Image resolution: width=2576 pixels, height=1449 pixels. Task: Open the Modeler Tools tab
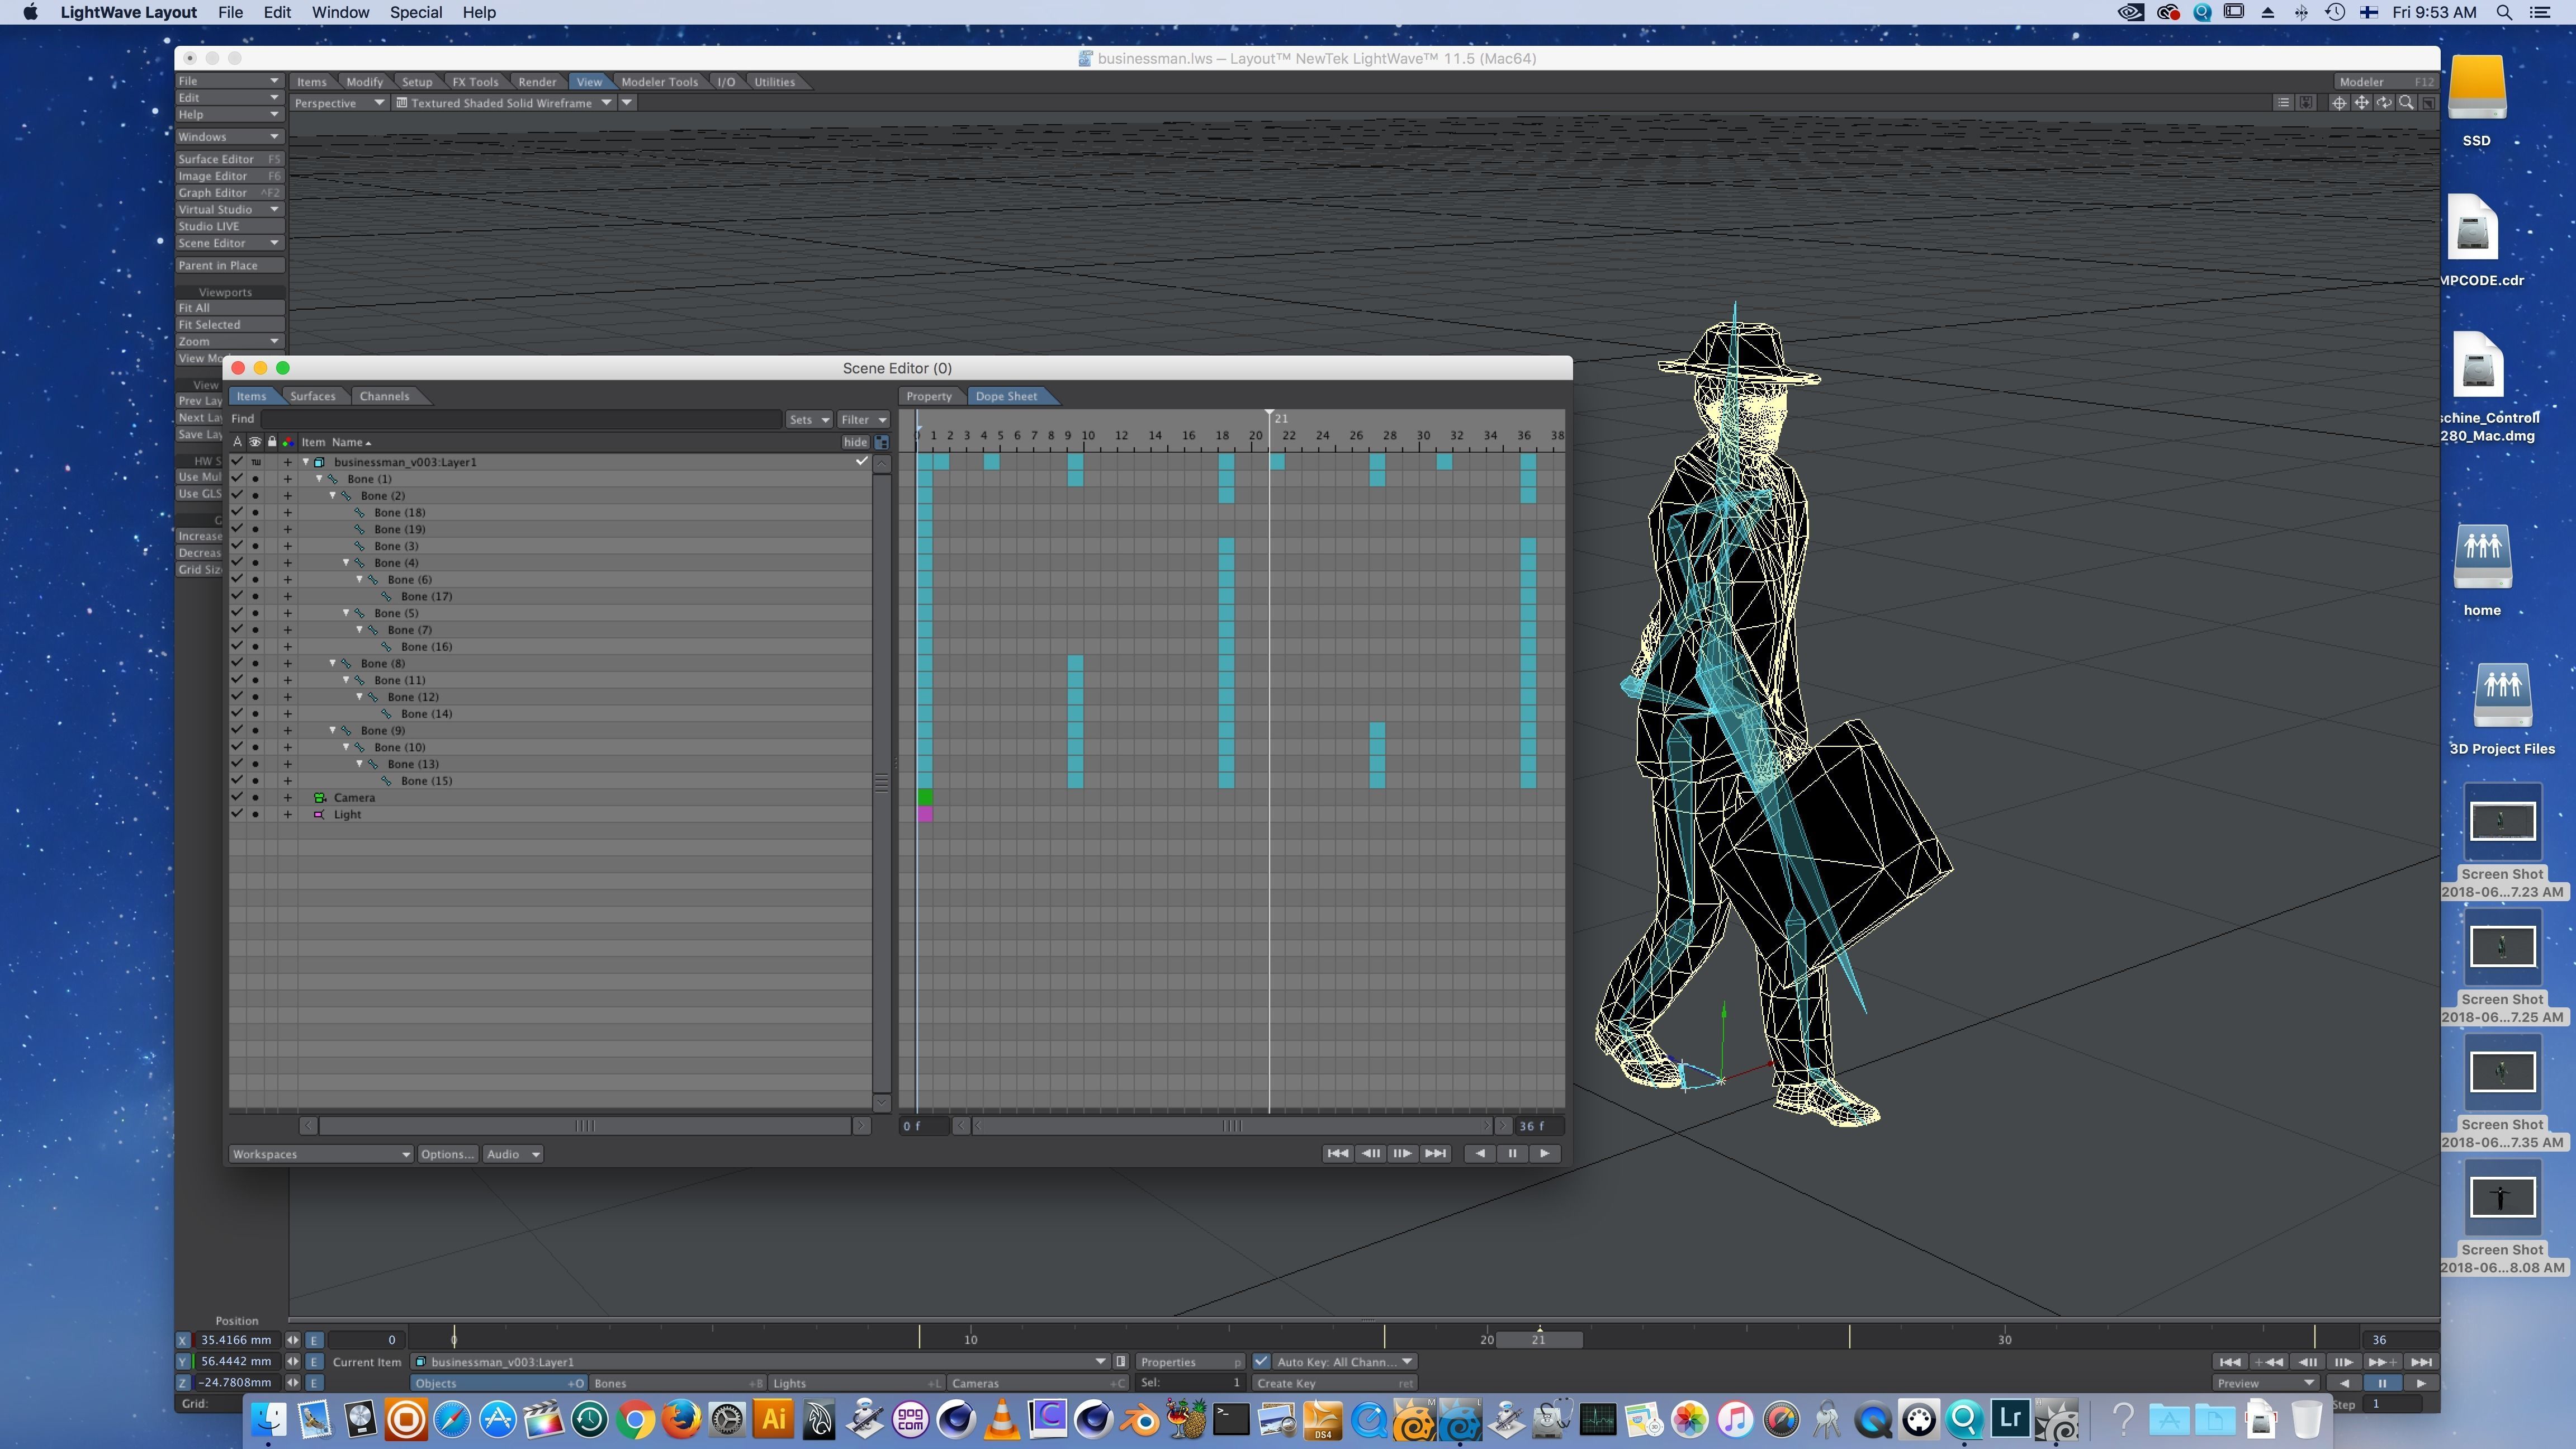click(659, 82)
